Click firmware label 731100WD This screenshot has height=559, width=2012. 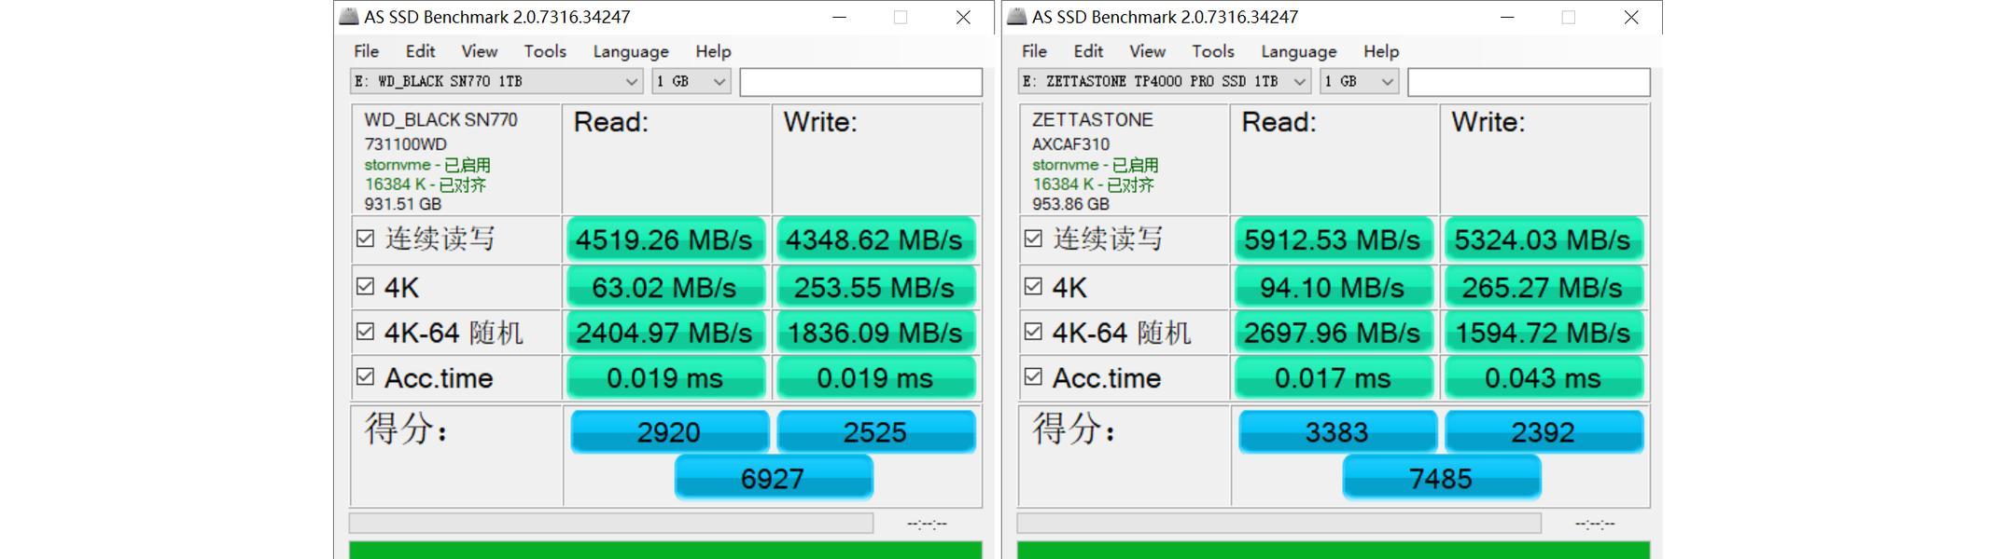pyautogui.click(x=405, y=144)
